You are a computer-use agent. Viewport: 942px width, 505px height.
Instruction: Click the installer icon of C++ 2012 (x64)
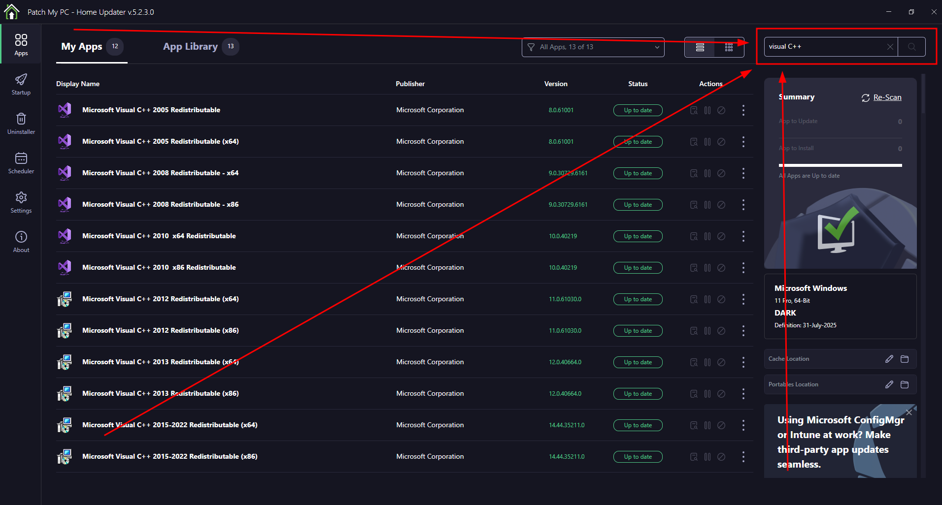click(x=65, y=299)
